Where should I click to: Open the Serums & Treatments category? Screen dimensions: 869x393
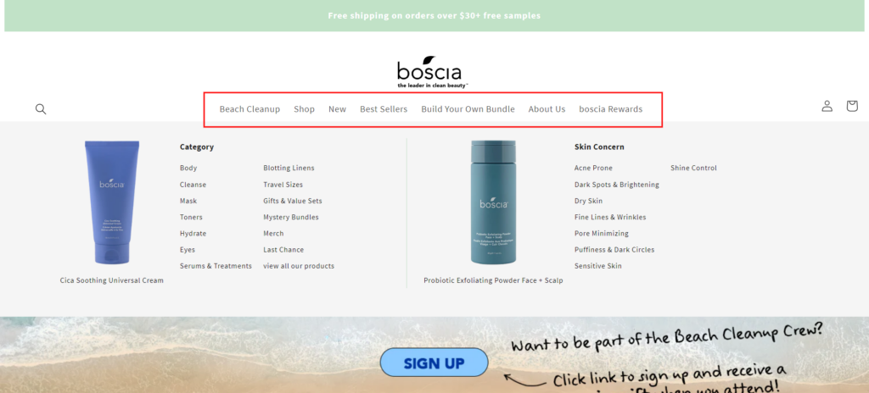pyautogui.click(x=216, y=266)
